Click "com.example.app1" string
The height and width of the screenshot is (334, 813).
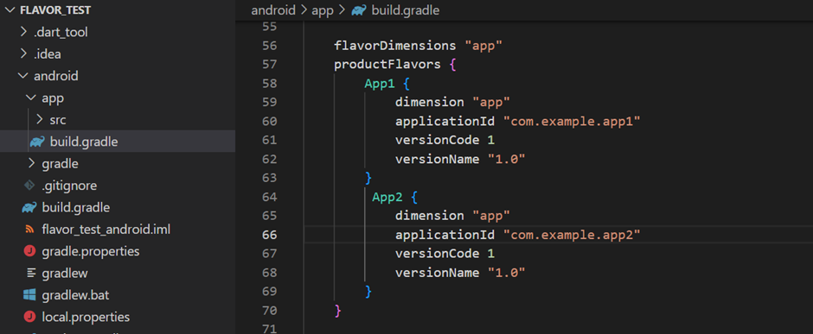click(573, 121)
